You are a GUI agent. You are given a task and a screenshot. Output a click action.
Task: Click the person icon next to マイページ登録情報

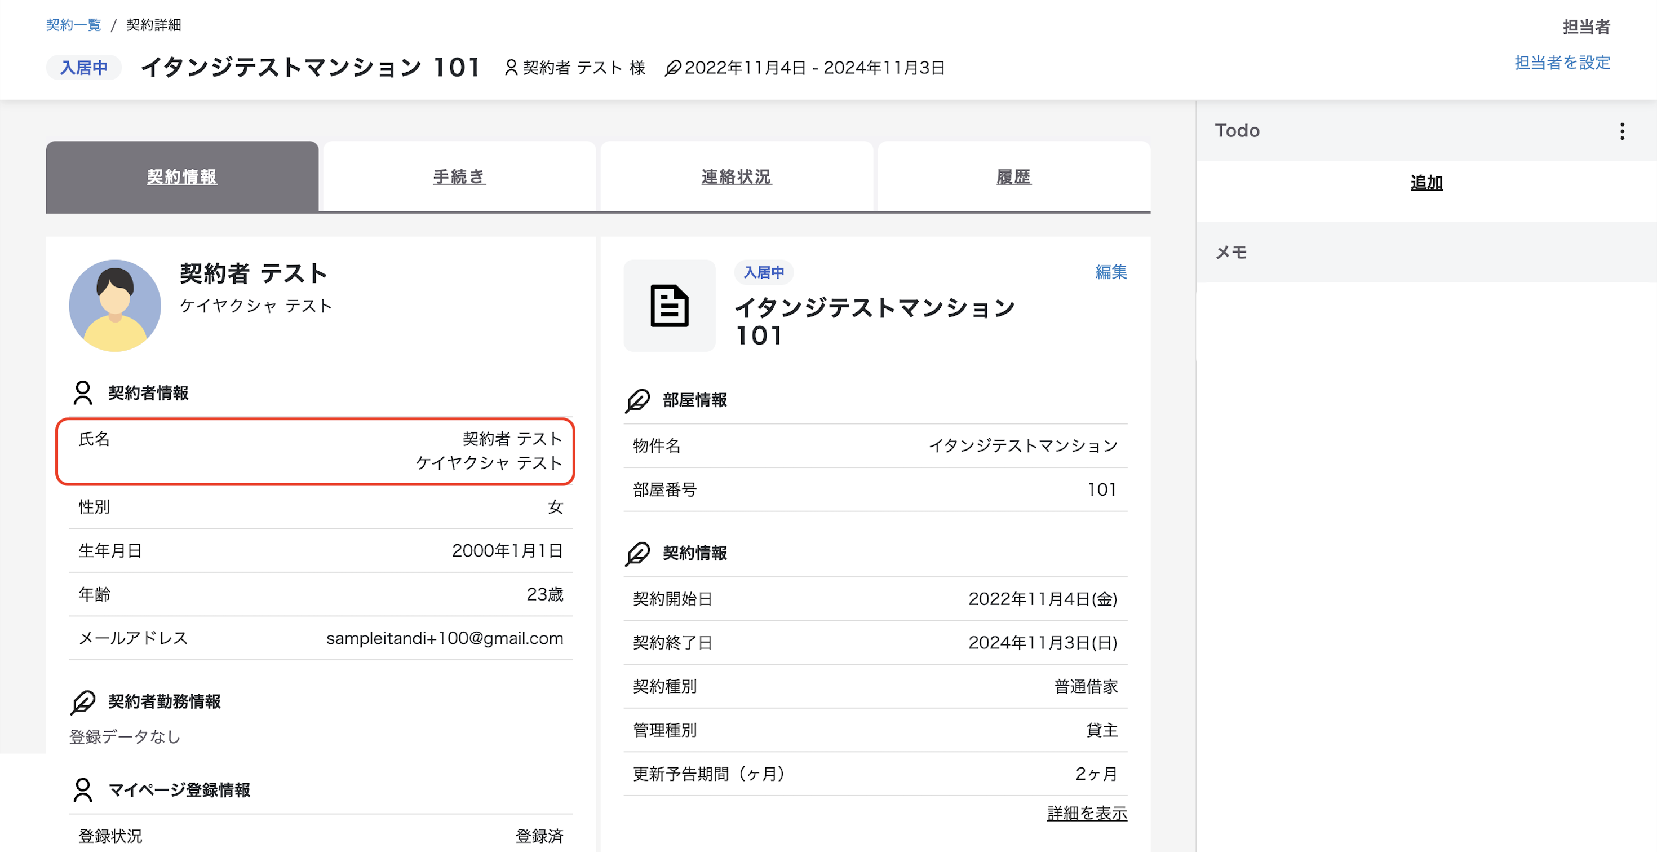pos(82,789)
